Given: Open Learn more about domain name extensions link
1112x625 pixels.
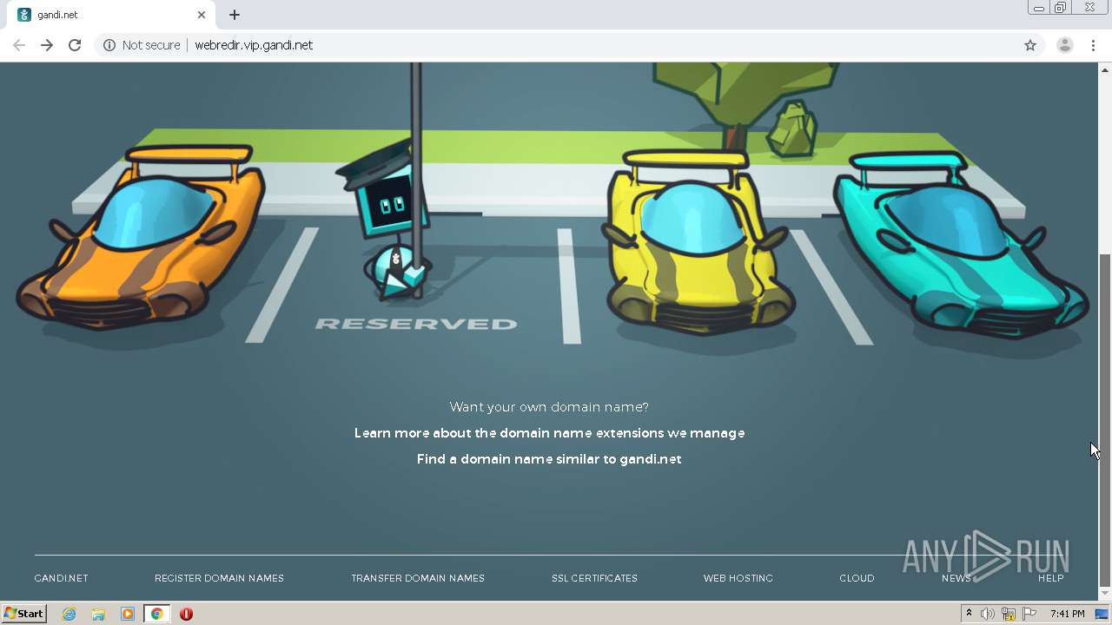Looking at the screenshot, I should click(549, 433).
